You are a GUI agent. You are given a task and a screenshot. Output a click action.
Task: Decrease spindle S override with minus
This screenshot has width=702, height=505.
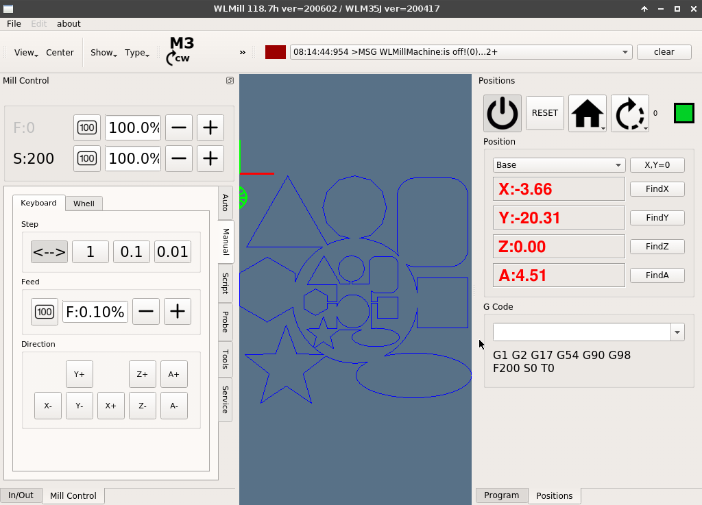pos(179,158)
